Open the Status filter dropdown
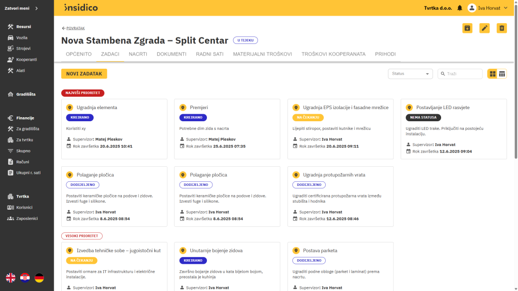The image size is (518, 291). pos(410,74)
